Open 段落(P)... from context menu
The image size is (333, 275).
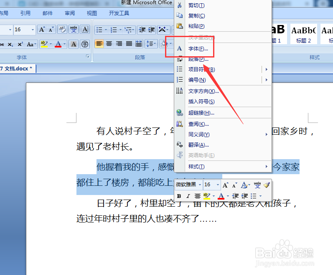point(223,59)
